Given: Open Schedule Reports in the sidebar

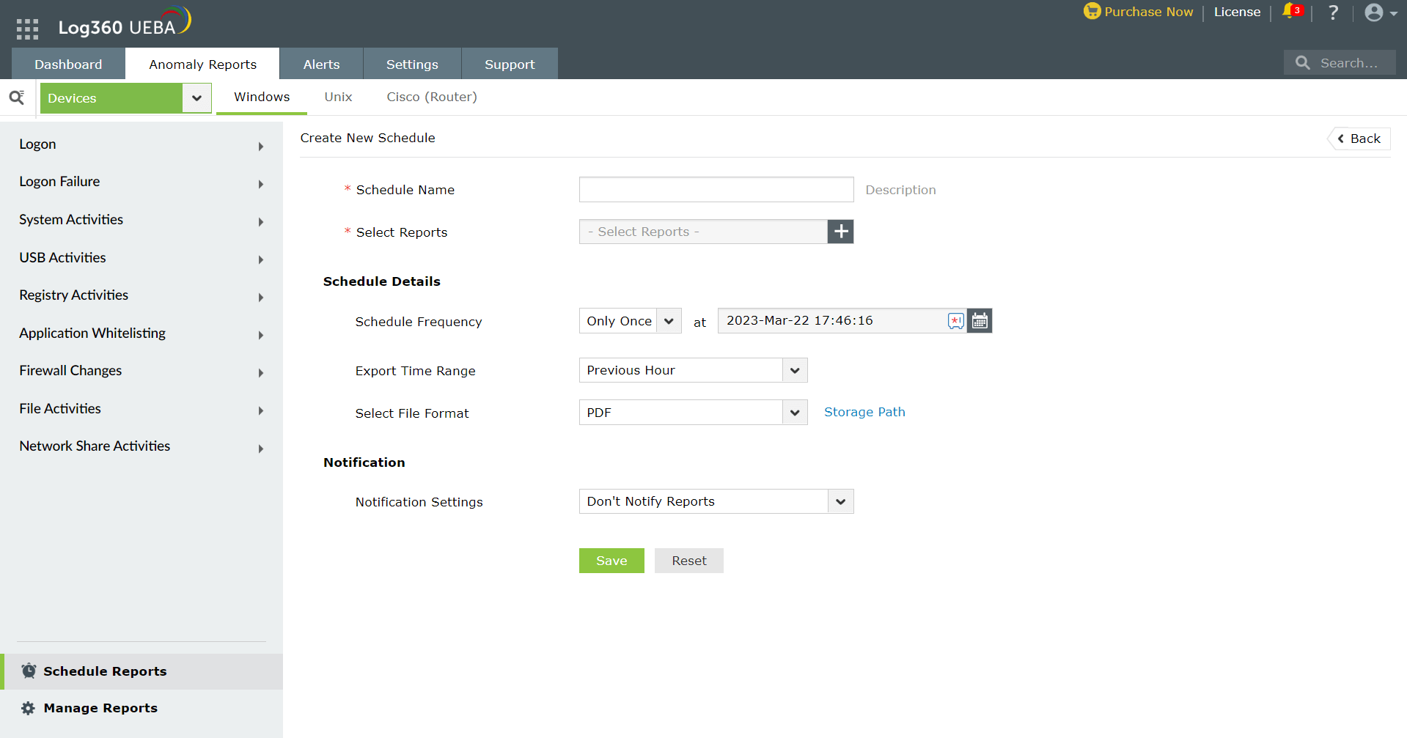Looking at the screenshot, I should [142, 671].
